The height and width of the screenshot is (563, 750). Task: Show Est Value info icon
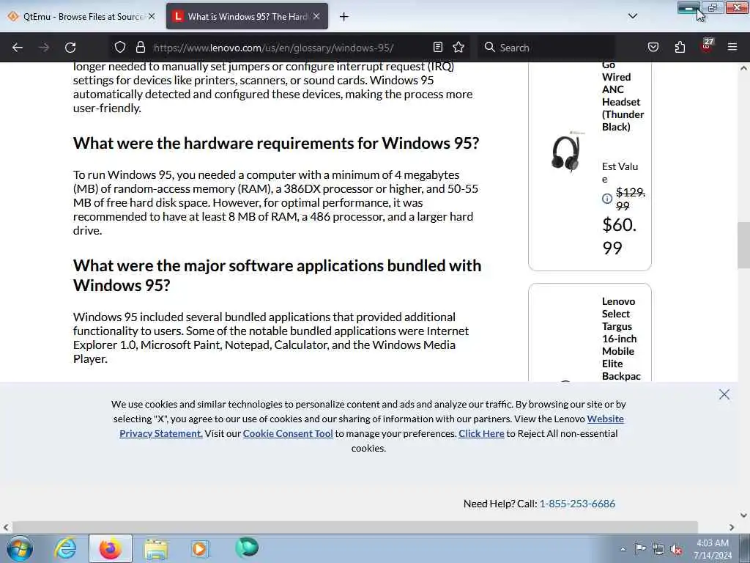tap(607, 198)
